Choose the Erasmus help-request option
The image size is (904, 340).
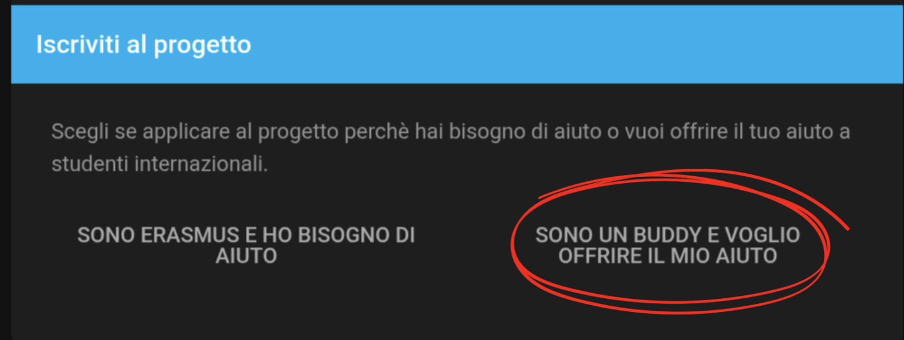point(246,245)
